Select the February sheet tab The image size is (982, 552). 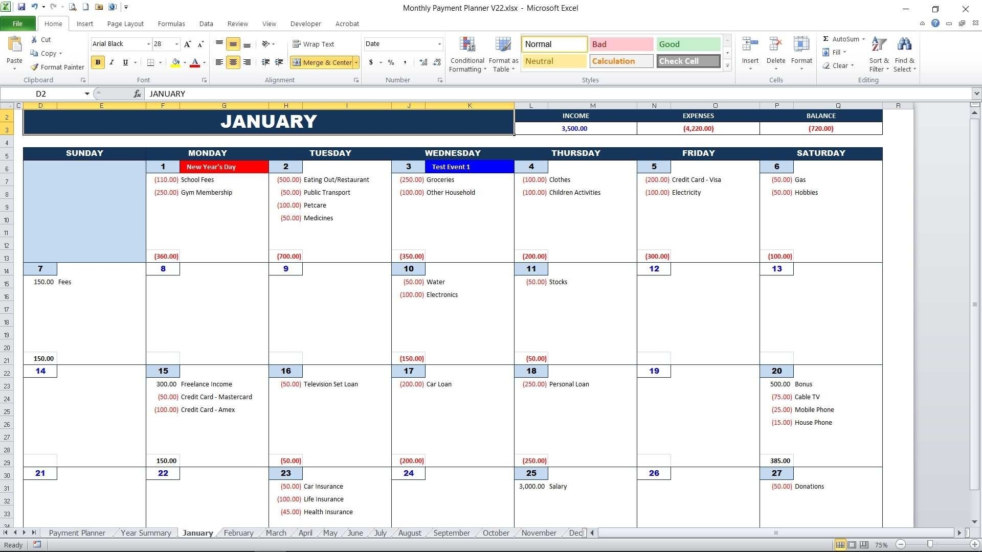pos(239,533)
